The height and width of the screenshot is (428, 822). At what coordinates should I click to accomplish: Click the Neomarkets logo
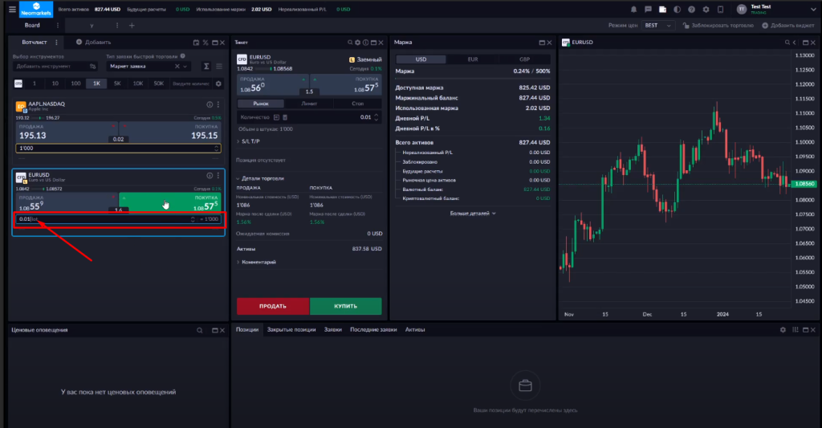[x=36, y=9]
